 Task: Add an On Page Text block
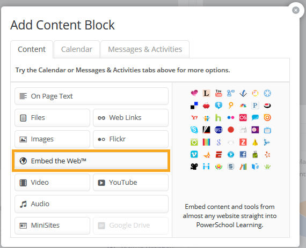click(x=91, y=96)
